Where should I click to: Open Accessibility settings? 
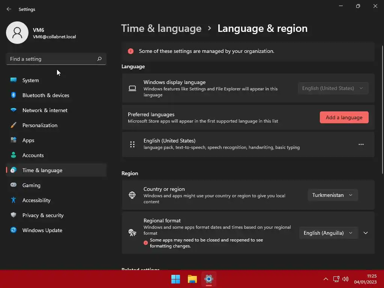pos(56,200)
